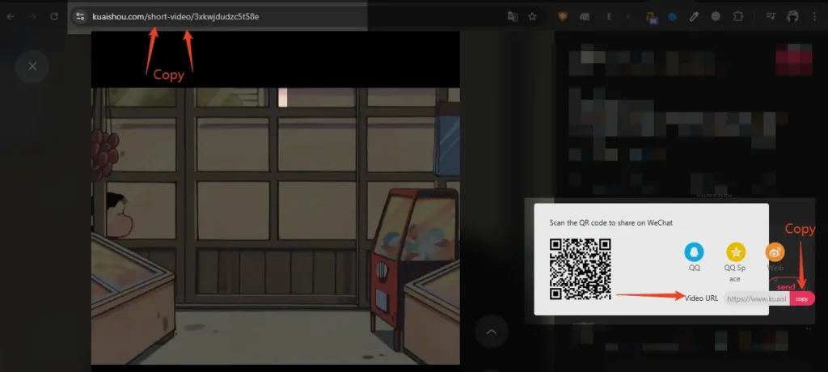Open the extensions puzzle-piece menu
The height and width of the screenshot is (372, 828).
pos(738,16)
